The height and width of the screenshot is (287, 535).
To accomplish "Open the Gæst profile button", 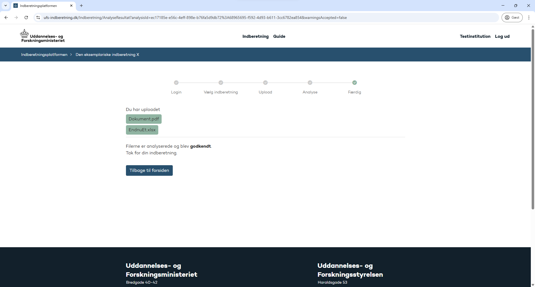I will [512, 18].
